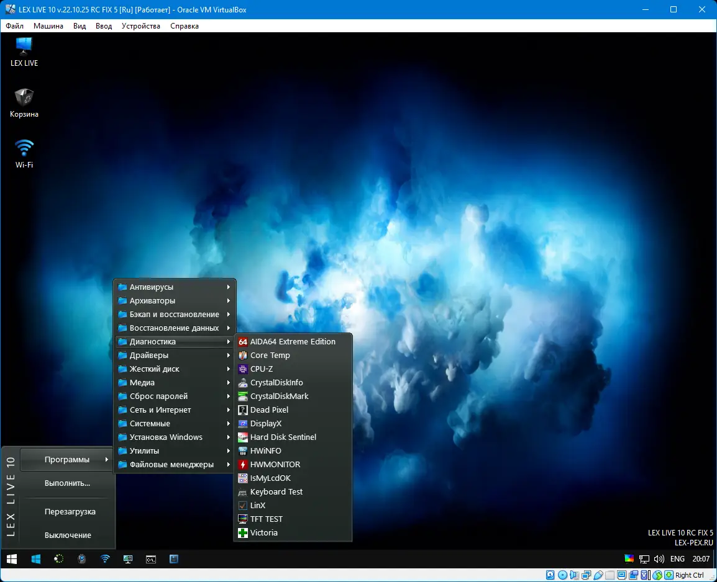Screen dimensions: 717x582
Task: Open the Файл menu in VirtualBox
Action: click(x=15, y=26)
